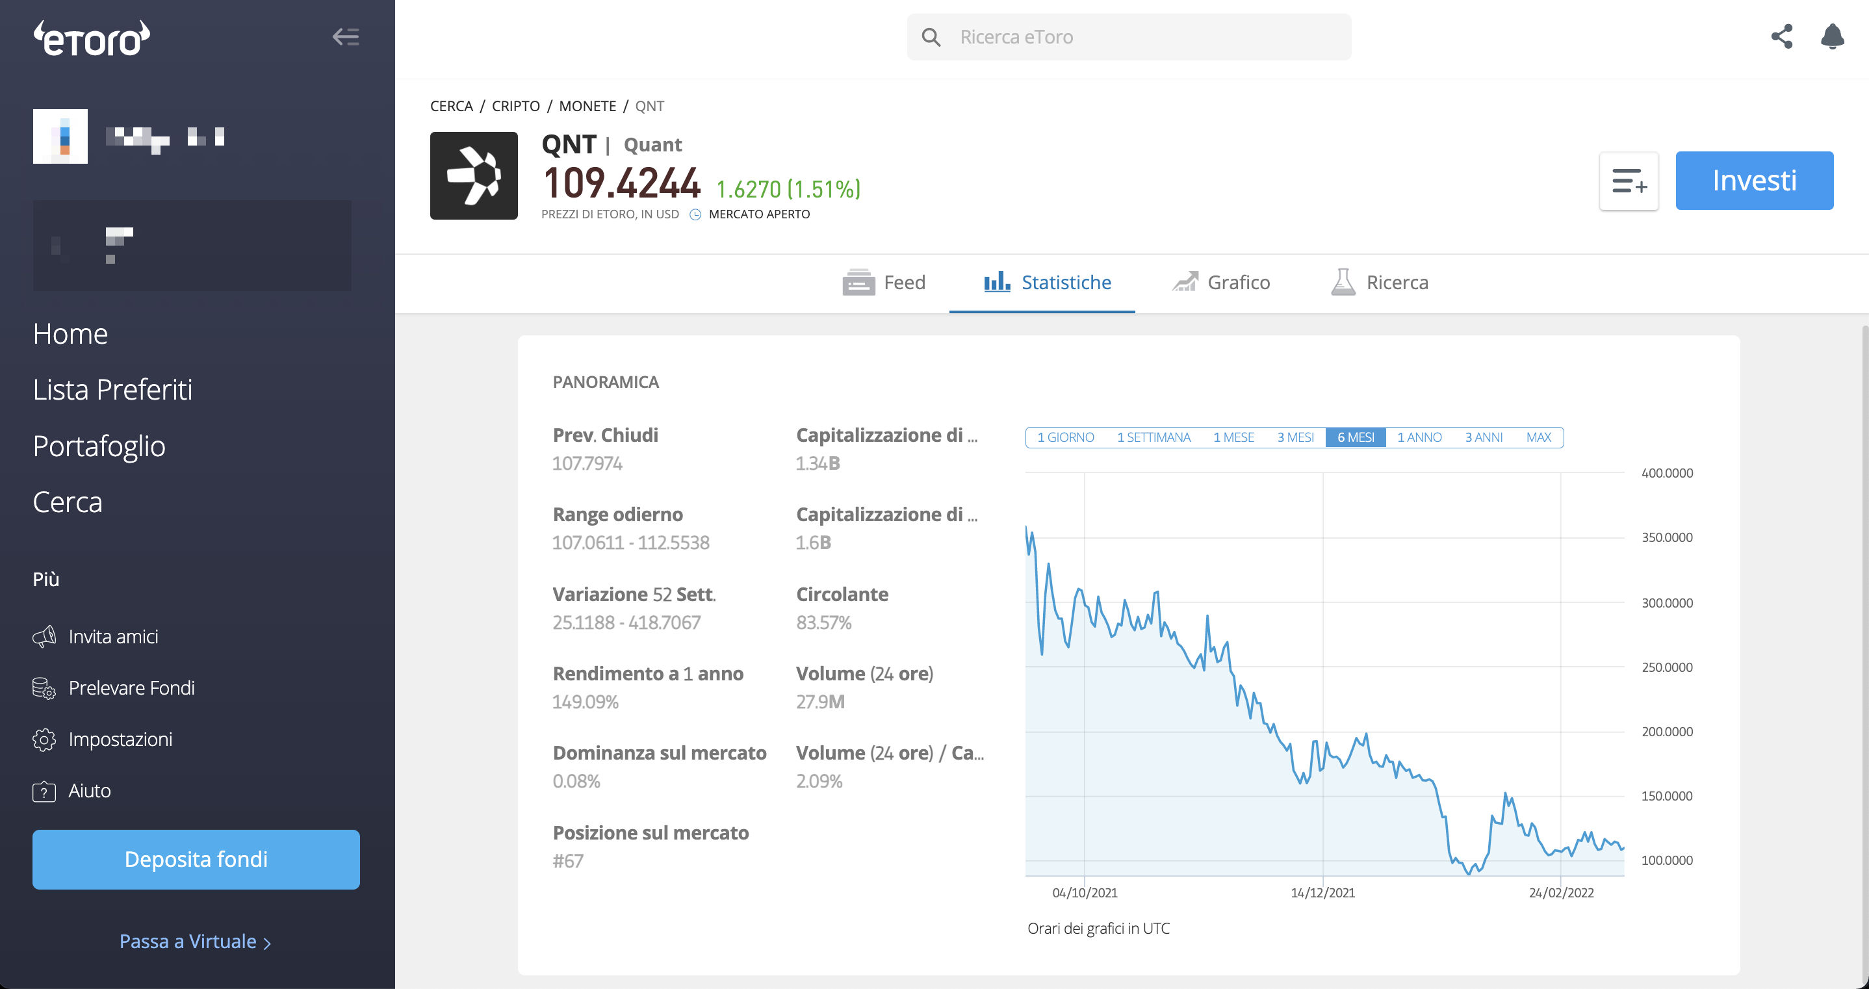Select the 1 ANNO chart range
Viewport: 1869px width, 989px height.
pos(1419,437)
